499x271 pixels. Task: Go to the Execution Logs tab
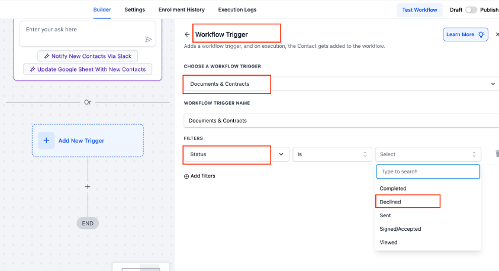point(237,9)
